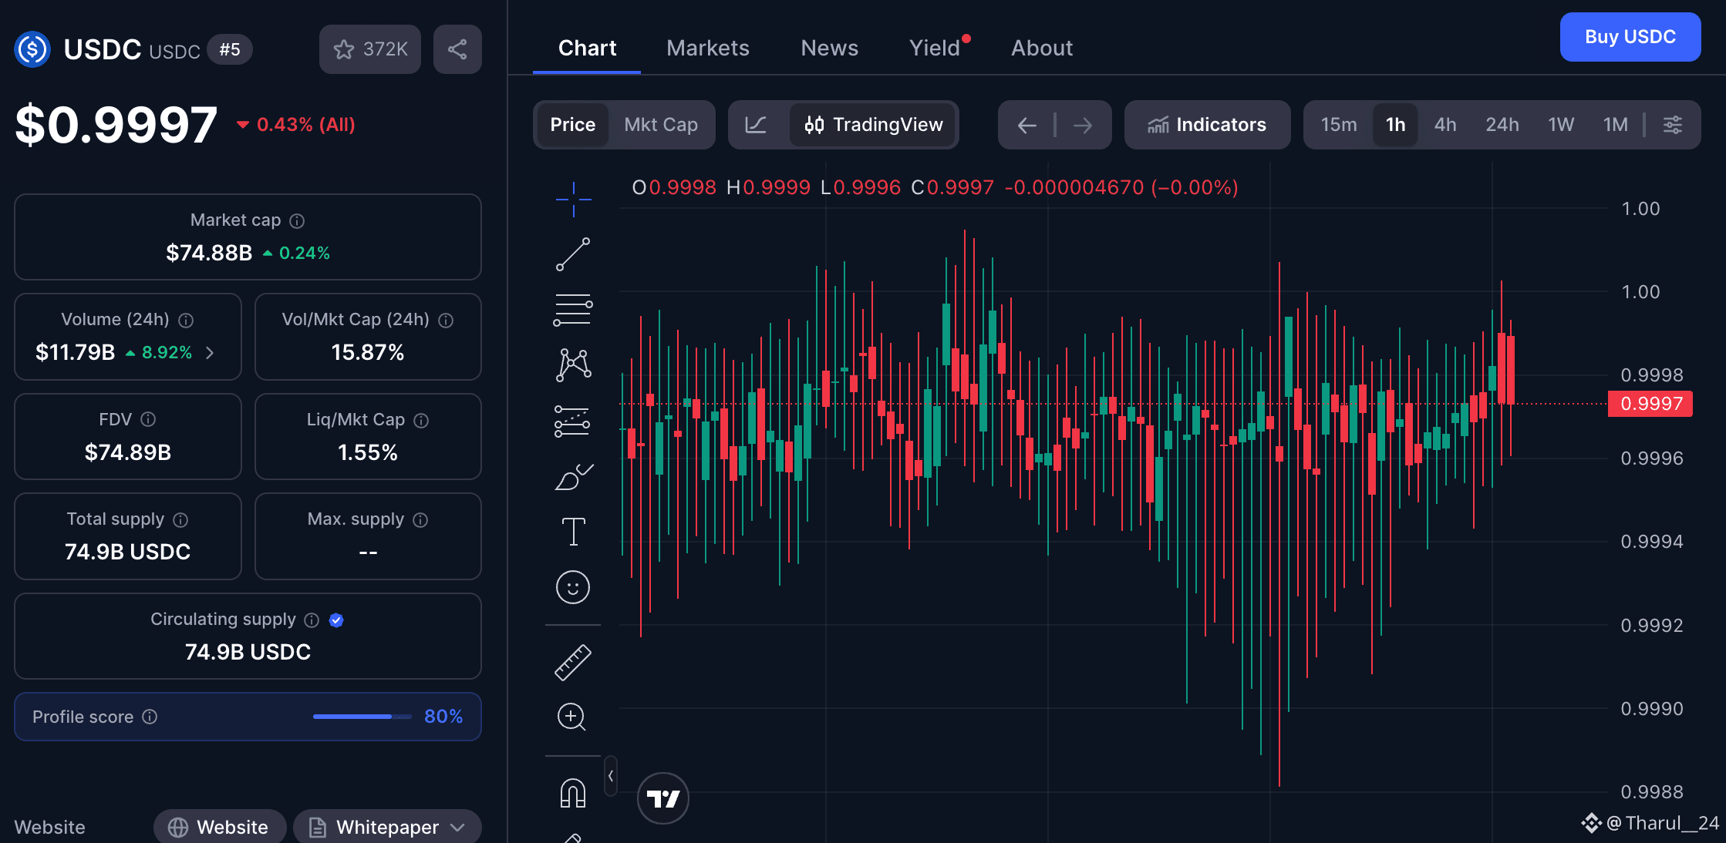The height and width of the screenshot is (843, 1726).
Task: Set chart interval to 4h
Action: (x=1445, y=125)
